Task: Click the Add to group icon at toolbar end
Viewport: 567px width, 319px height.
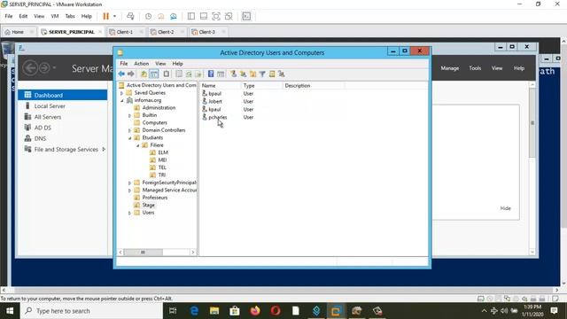Action: pos(282,74)
